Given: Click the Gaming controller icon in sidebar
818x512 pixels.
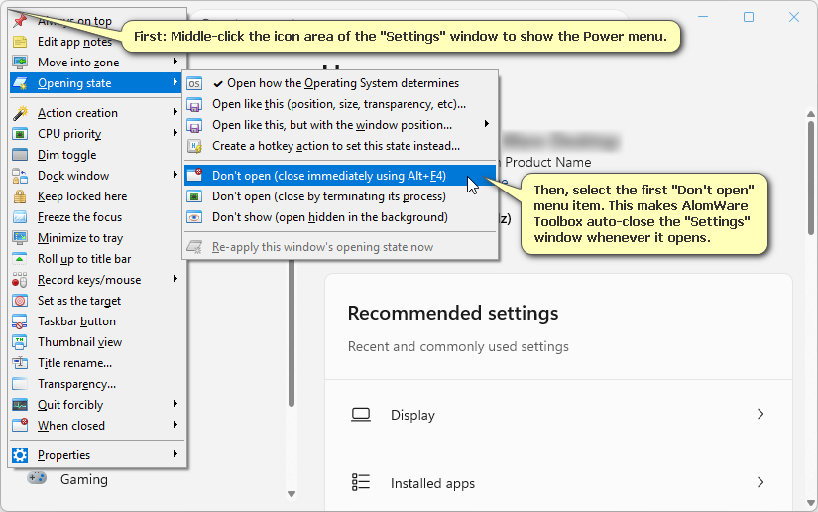Looking at the screenshot, I should click(x=37, y=478).
